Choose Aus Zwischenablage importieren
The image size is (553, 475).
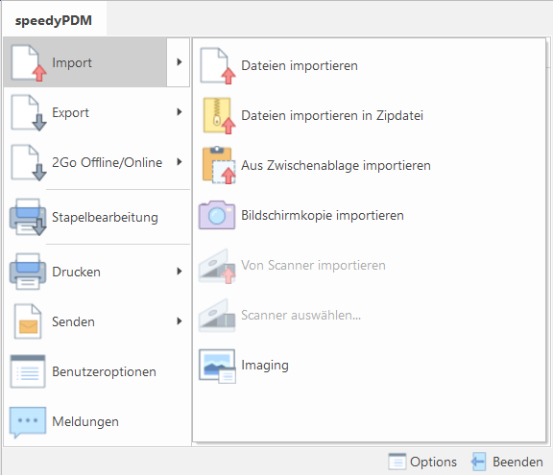coord(369,165)
